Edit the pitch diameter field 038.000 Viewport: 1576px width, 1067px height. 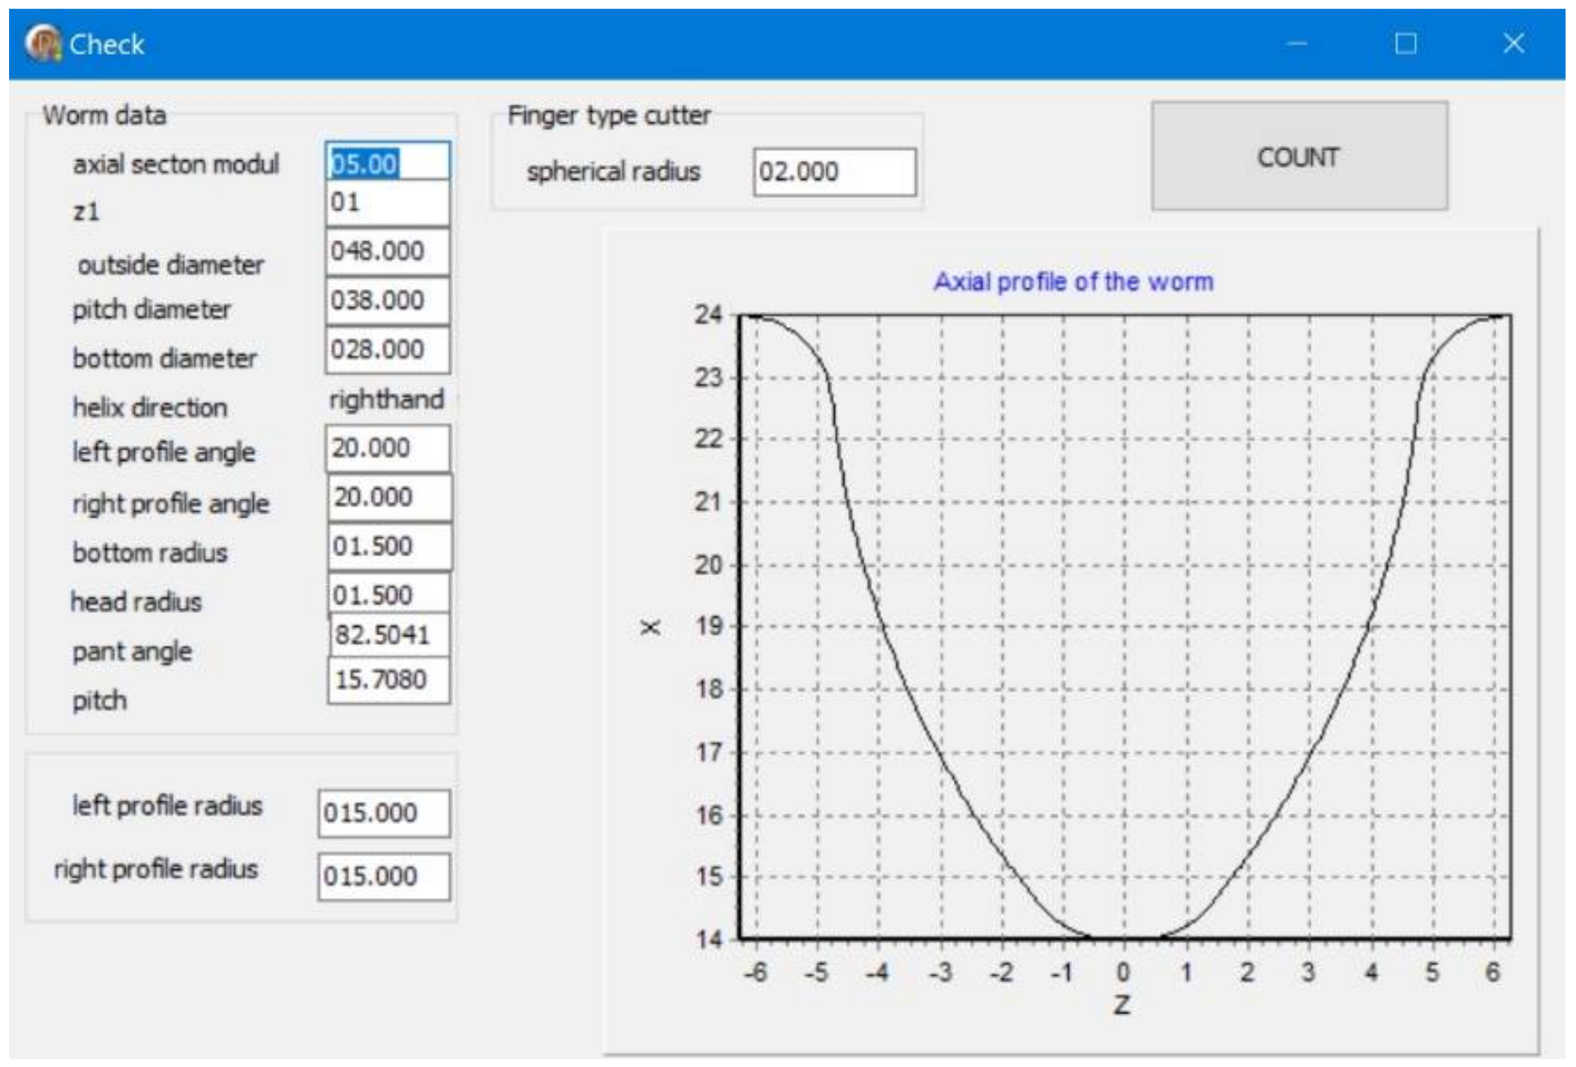pyautogui.click(x=388, y=300)
